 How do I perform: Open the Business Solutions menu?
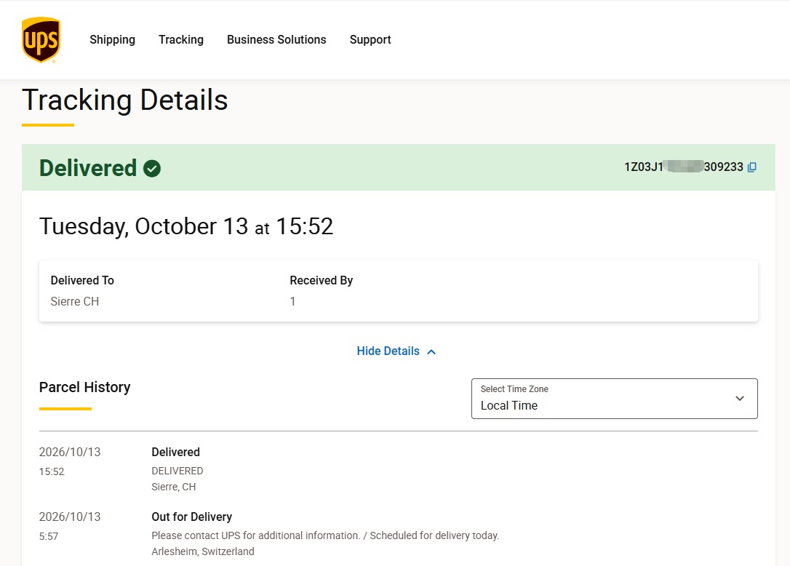tap(276, 40)
